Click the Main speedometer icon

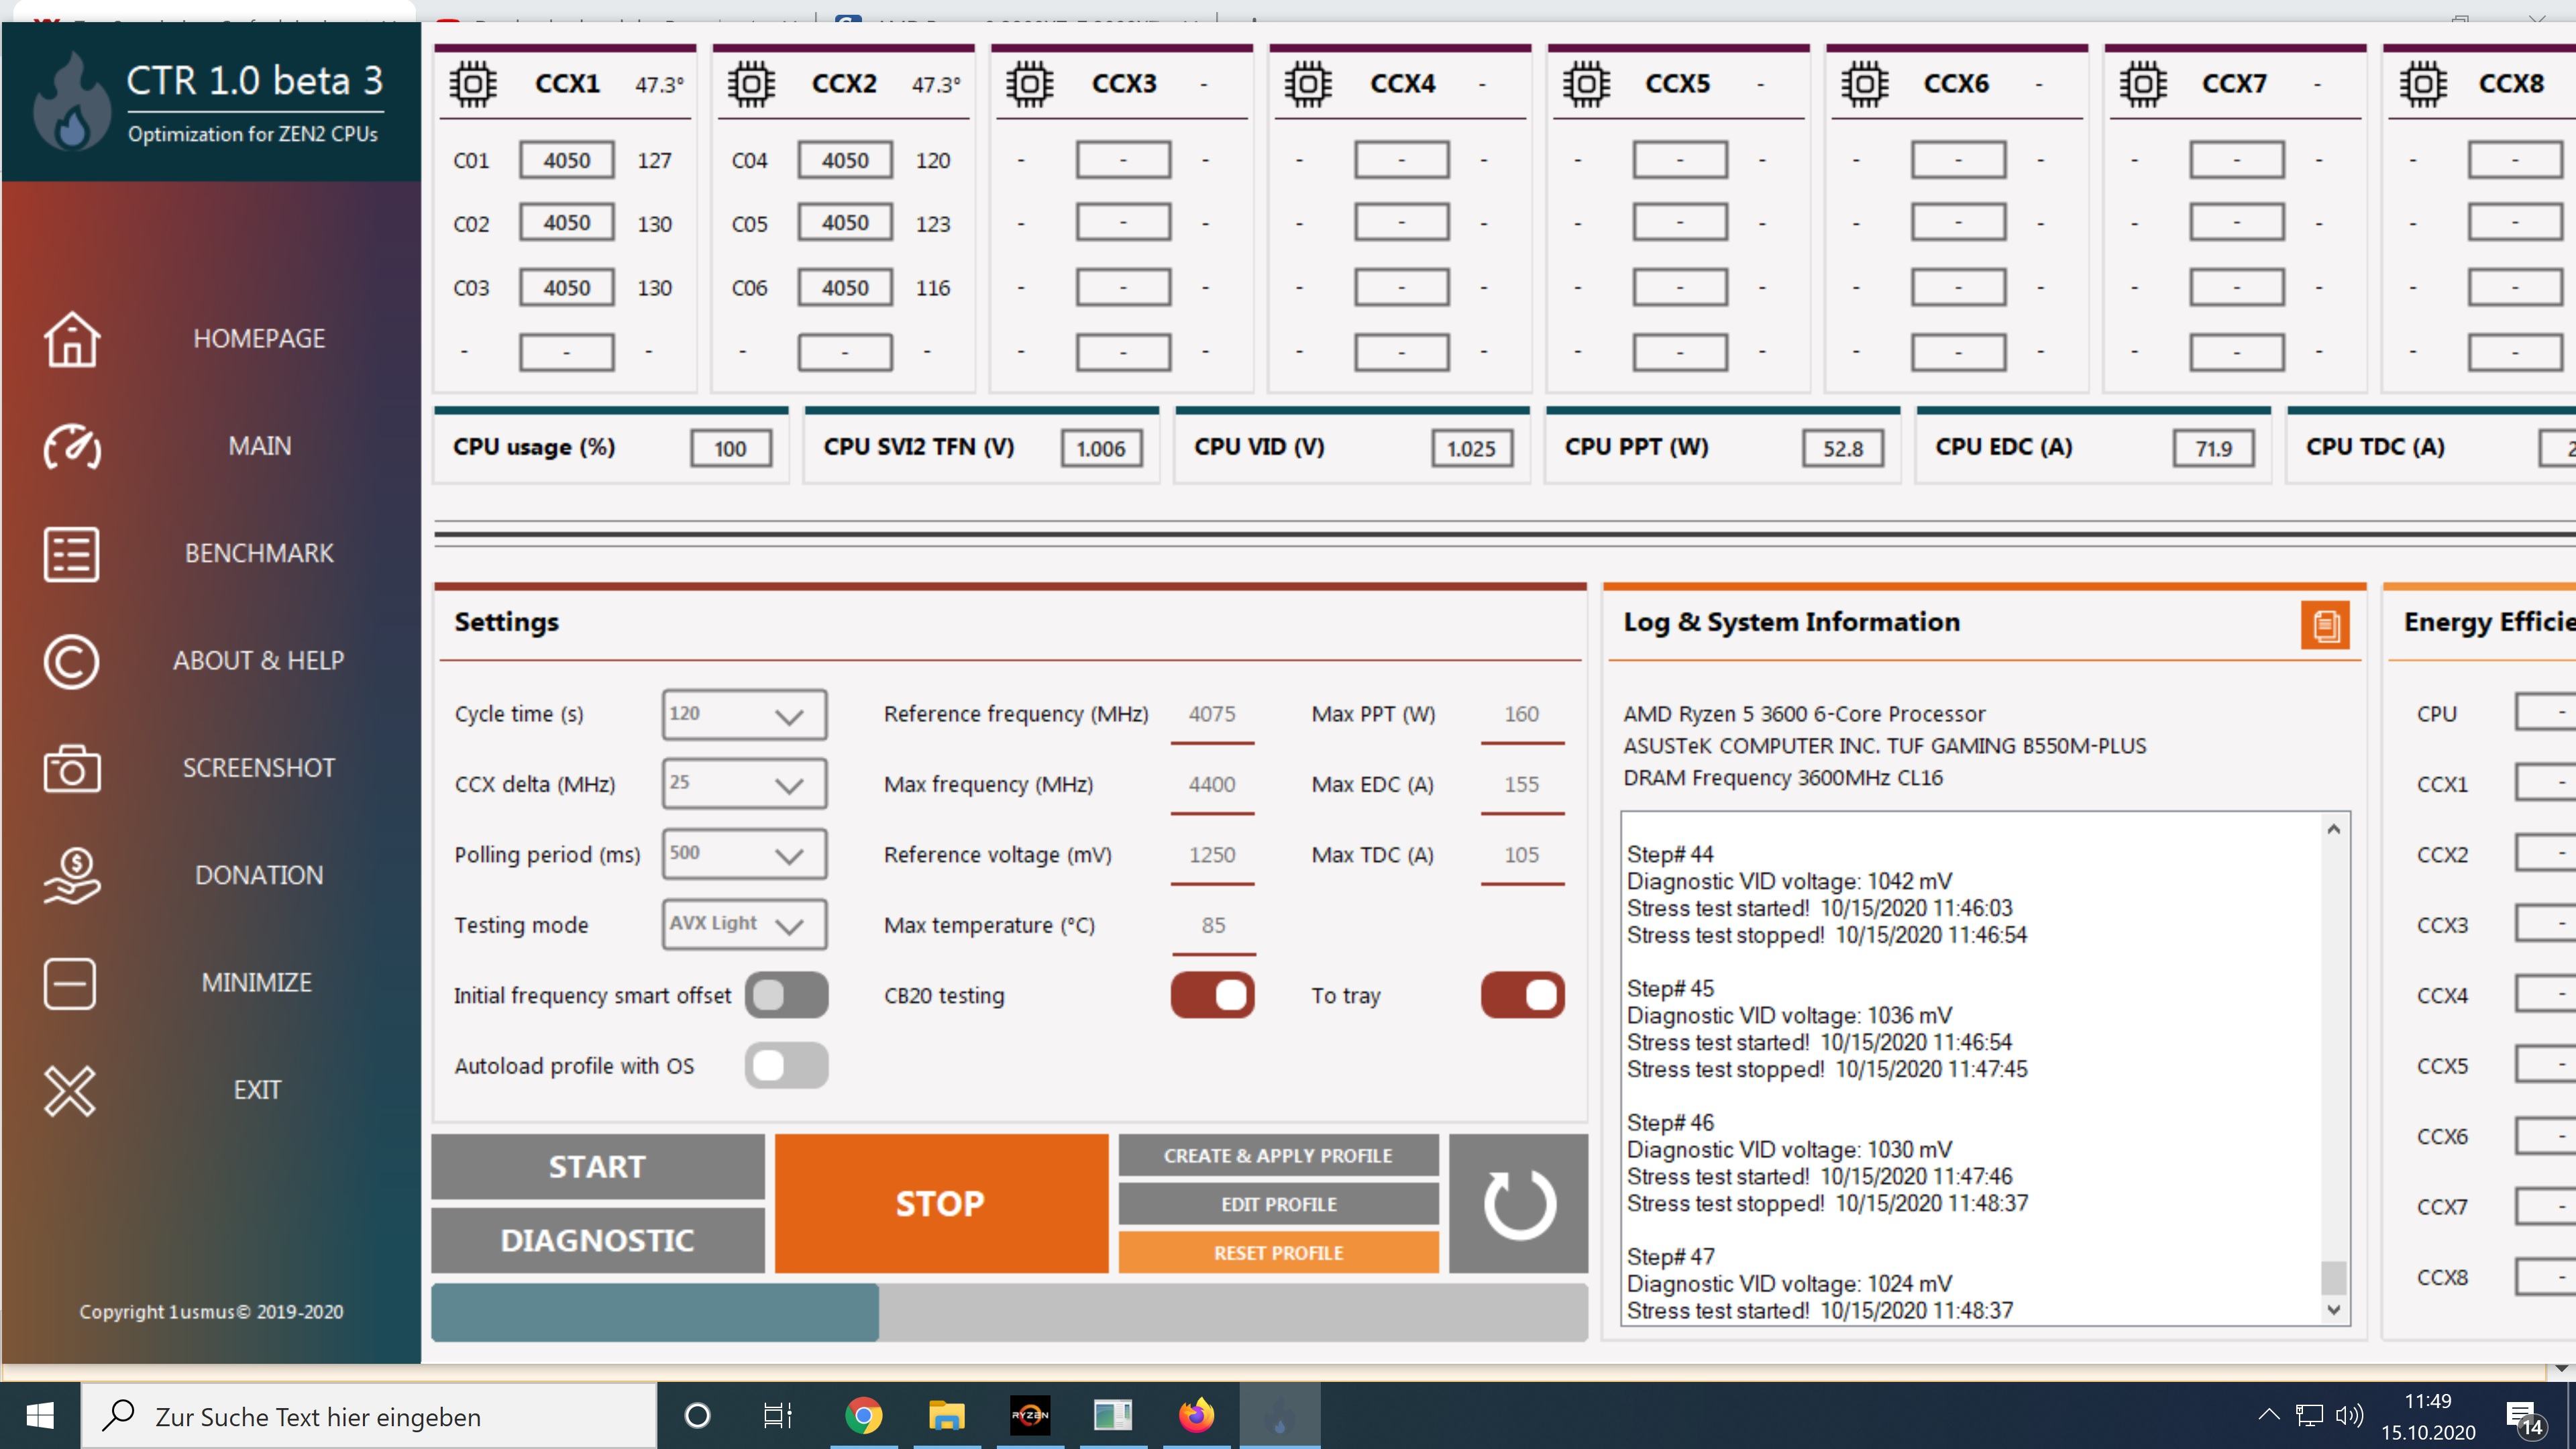pyautogui.click(x=71, y=446)
